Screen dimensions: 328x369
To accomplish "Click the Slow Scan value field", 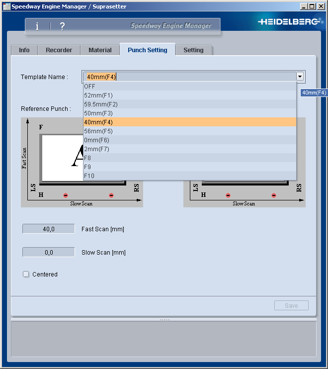I will click(49, 252).
